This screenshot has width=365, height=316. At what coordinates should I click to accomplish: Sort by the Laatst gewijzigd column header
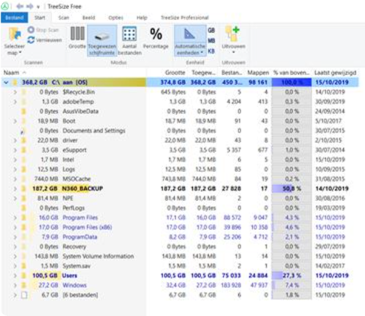click(x=335, y=72)
